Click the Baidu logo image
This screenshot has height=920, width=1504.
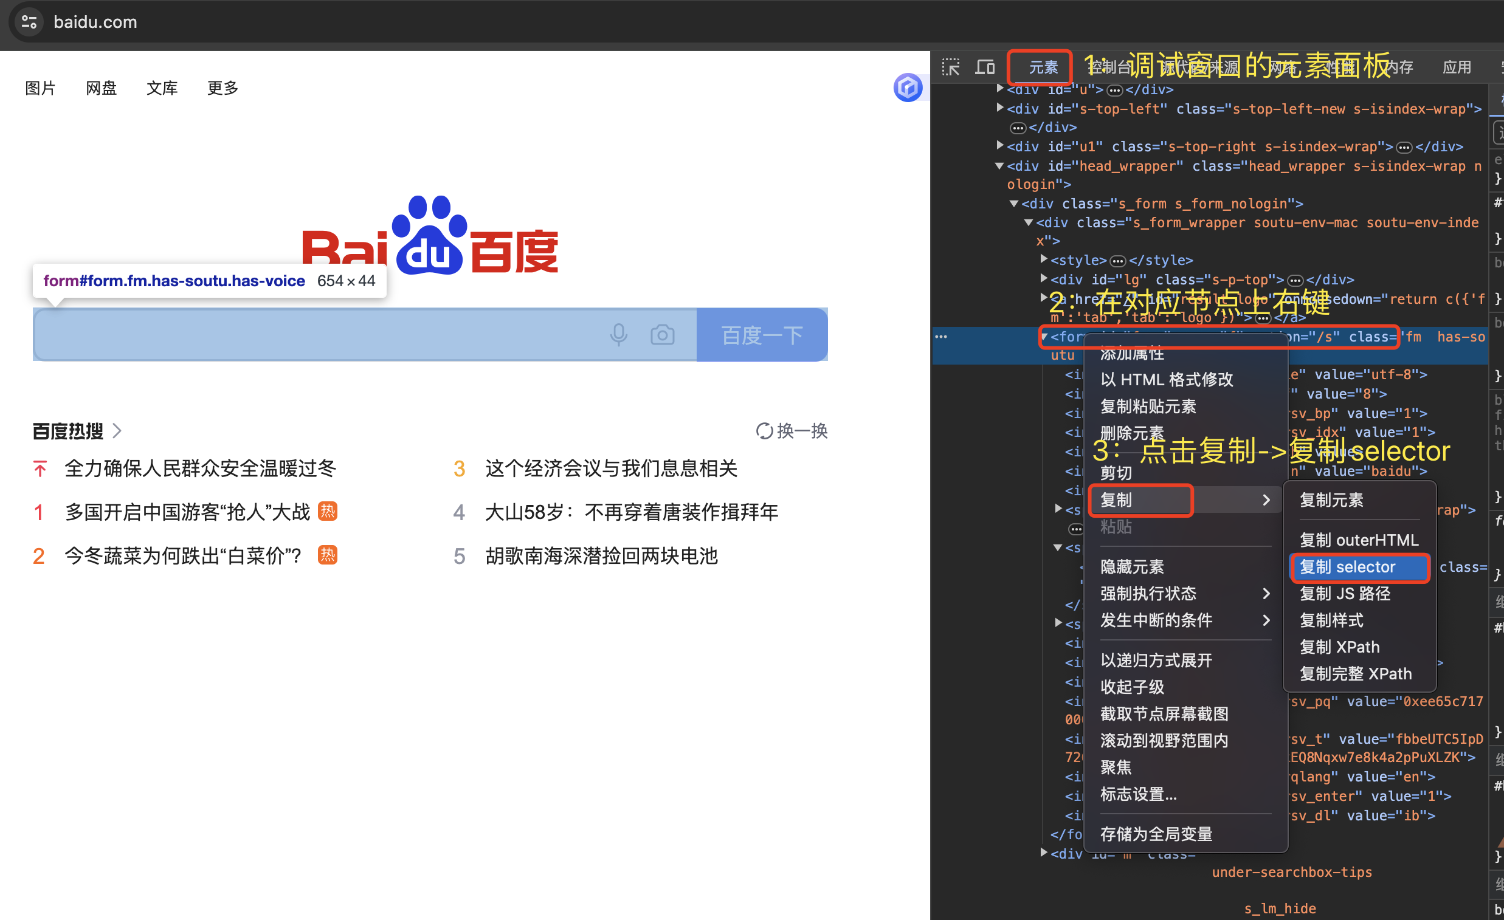430,236
